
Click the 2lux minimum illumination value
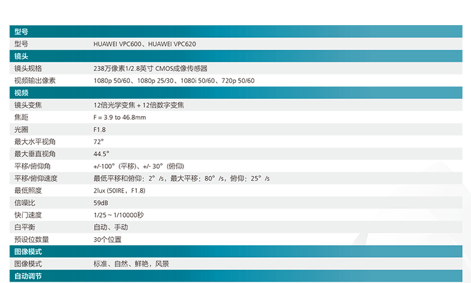pos(119,191)
